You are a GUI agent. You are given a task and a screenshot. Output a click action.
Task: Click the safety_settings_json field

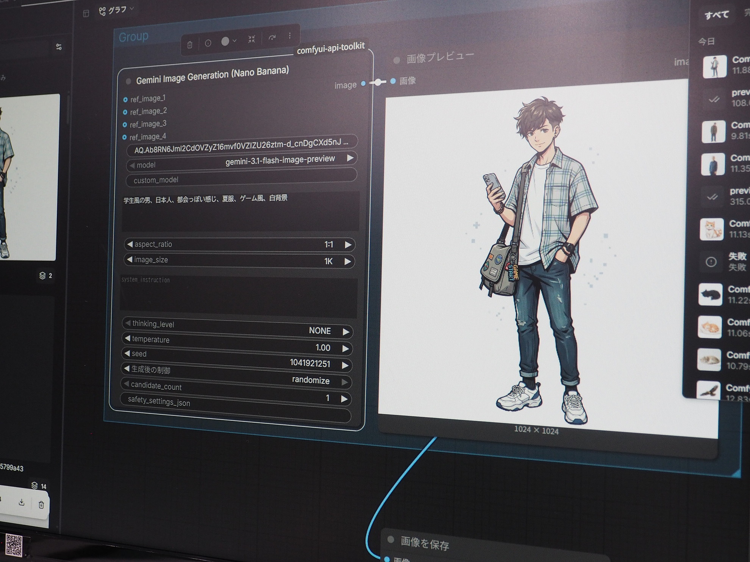pos(235,408)
